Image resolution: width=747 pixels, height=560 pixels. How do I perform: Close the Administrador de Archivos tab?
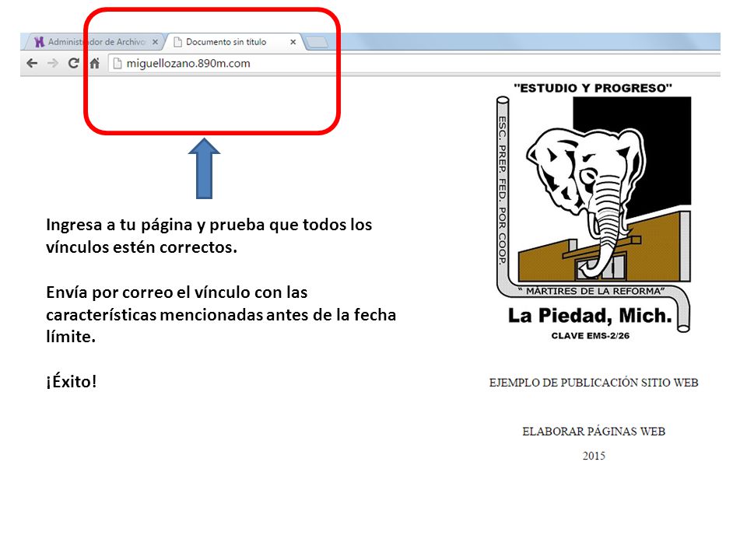click(x=155, y=42)
